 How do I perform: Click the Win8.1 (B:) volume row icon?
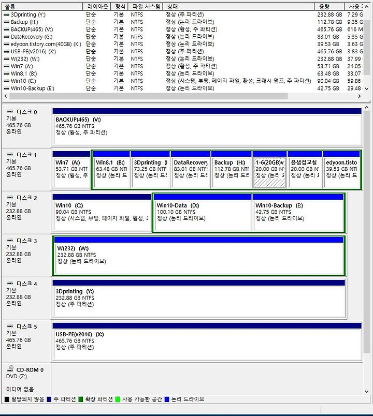tap(6, 73)
